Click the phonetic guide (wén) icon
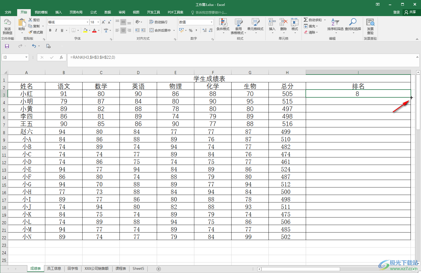The height and width of the screenshot is (273, 421). [106, 30]
